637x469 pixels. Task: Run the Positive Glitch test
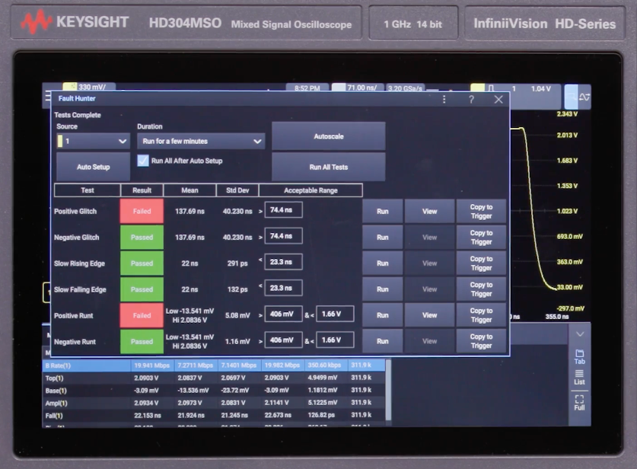383,211
